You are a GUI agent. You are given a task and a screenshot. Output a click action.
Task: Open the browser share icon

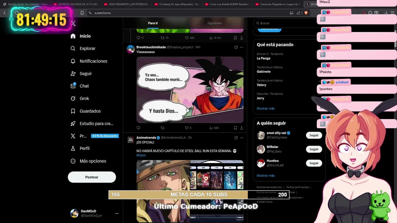(298, 13)
